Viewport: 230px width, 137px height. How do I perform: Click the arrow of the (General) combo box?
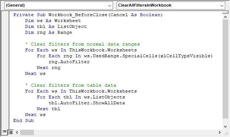tap(109, 6)
